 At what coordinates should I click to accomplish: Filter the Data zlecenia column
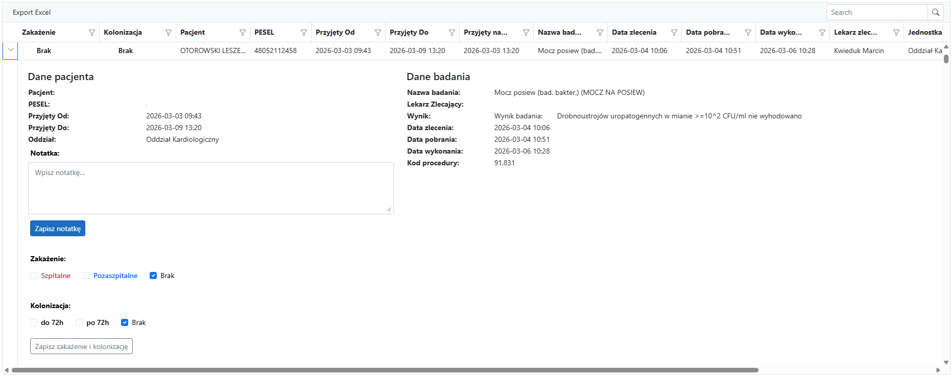(x=674, y=33)
